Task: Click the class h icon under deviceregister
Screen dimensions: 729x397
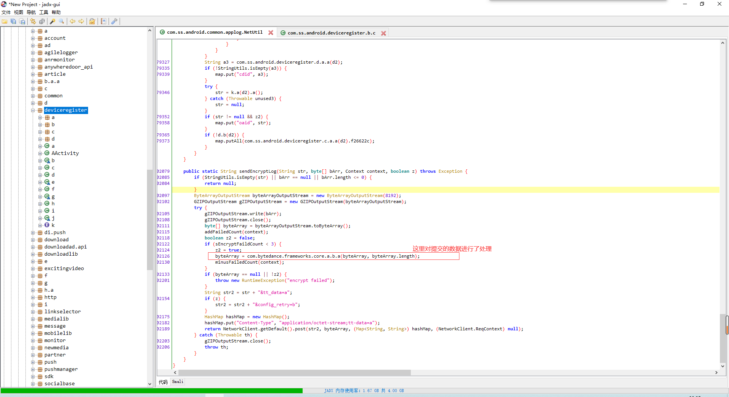Action: point(47,203)
